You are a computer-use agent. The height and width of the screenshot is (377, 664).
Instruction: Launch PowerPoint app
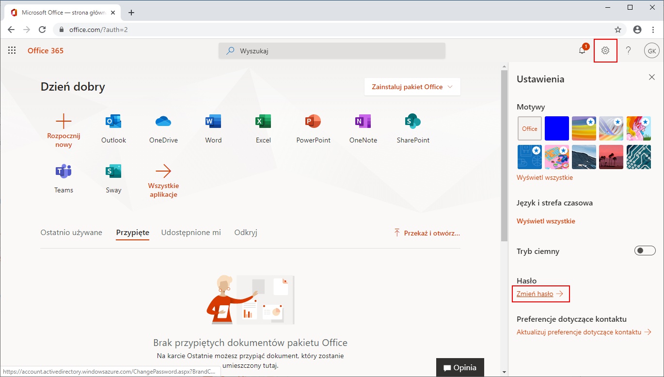pos(313,129)
